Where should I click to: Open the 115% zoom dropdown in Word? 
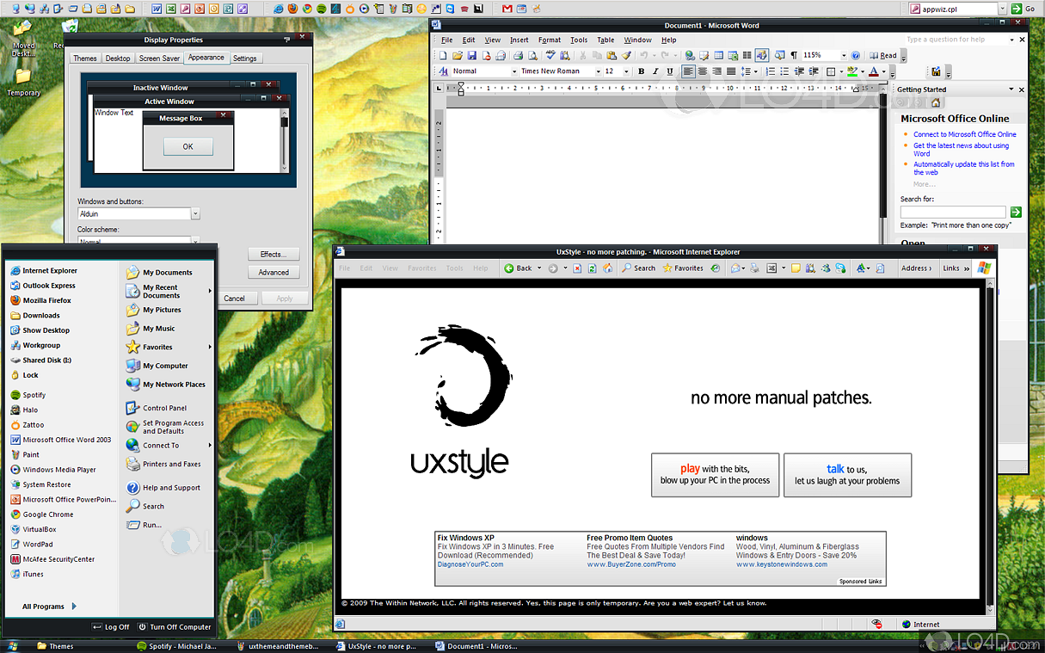[x=844, y=55]
